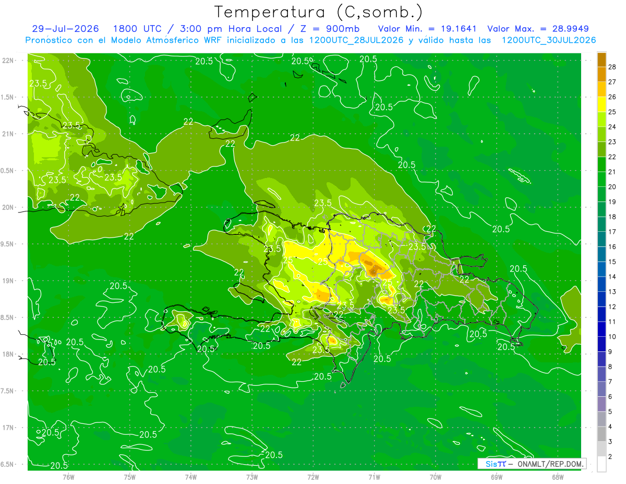Select the green swatch between 20 and 21

(601, 179)
